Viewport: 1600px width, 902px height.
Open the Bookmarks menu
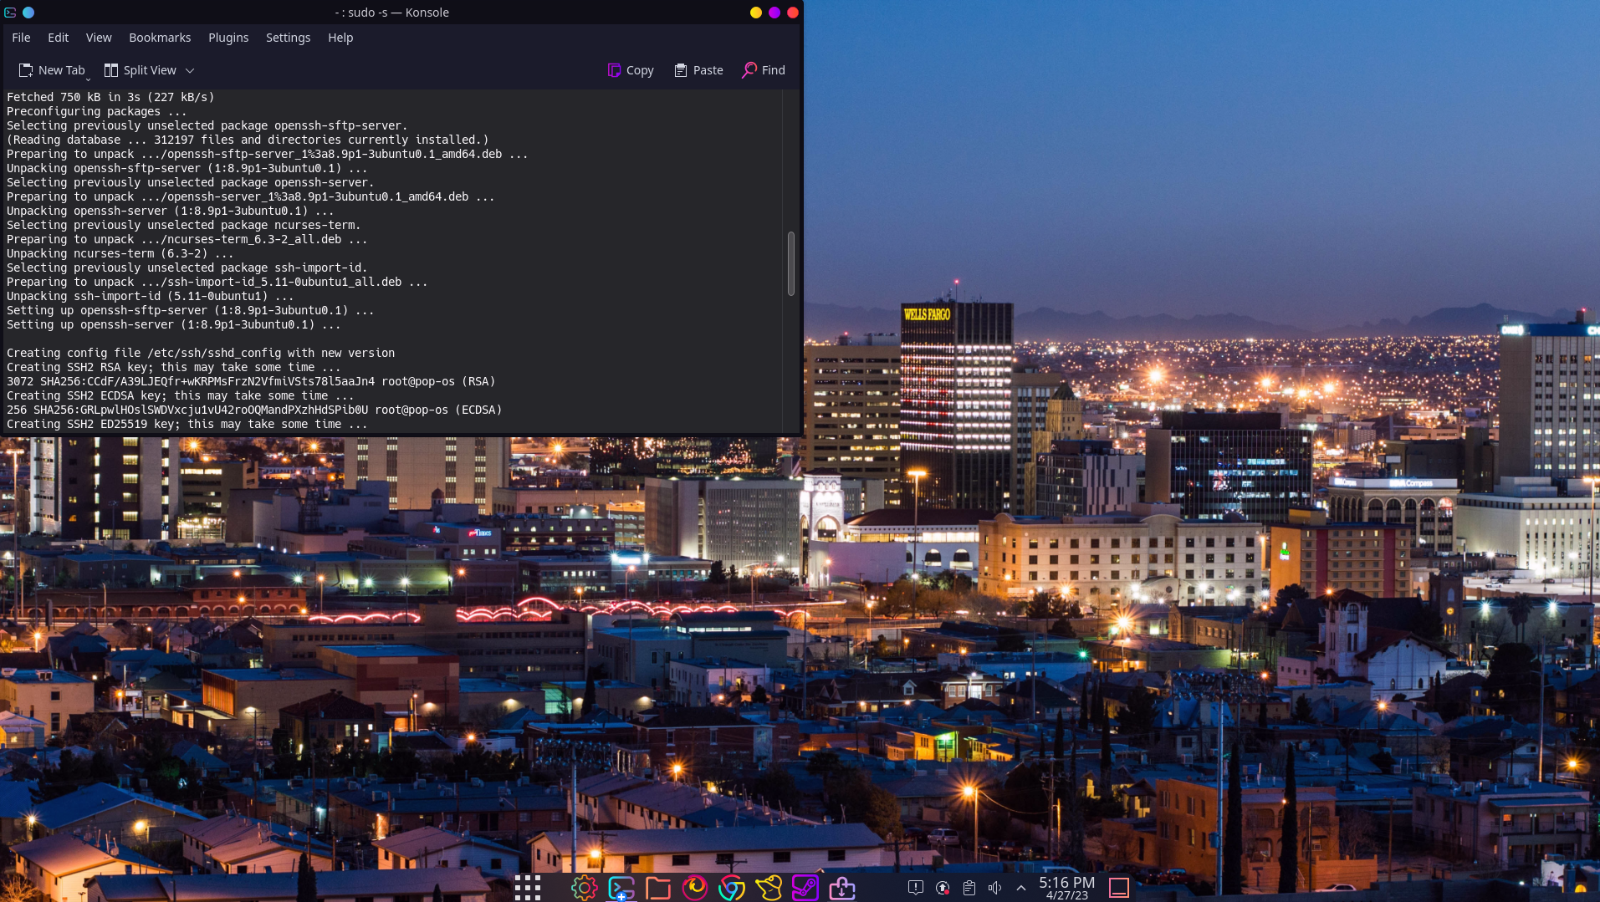[160, 38]
